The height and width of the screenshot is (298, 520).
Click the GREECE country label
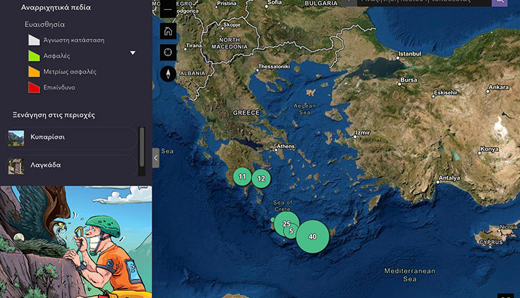click(x=246, y=113)
